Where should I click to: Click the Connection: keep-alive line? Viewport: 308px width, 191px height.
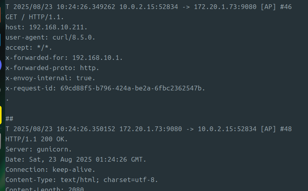tap(50, 169)
